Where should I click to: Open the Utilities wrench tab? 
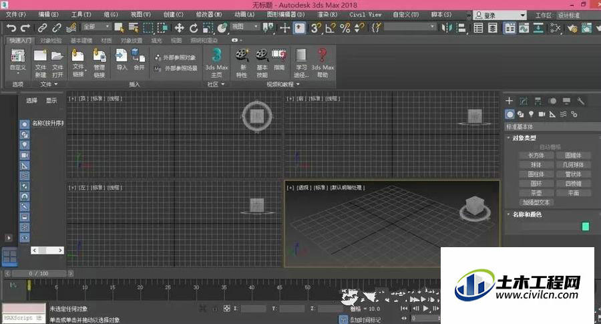click(x=581, y=102)
